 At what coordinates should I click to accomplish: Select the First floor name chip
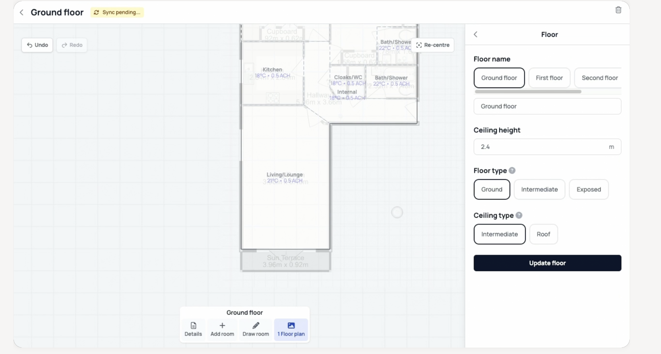pos(549,78)
